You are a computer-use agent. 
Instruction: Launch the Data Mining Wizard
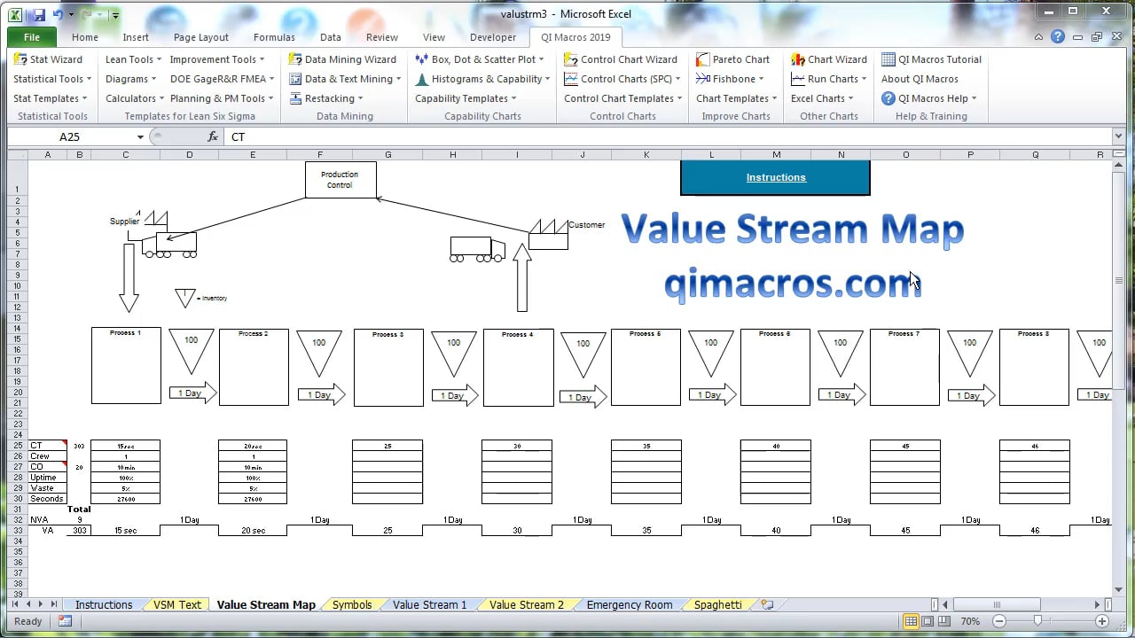pos(342,59)
